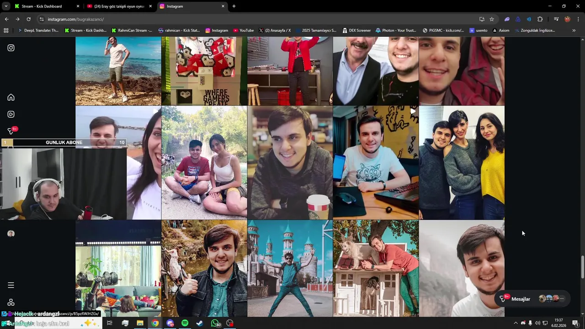Open the bookmarks apps grid icon
This screenshot has width=585, height=329.
(6, 30)
